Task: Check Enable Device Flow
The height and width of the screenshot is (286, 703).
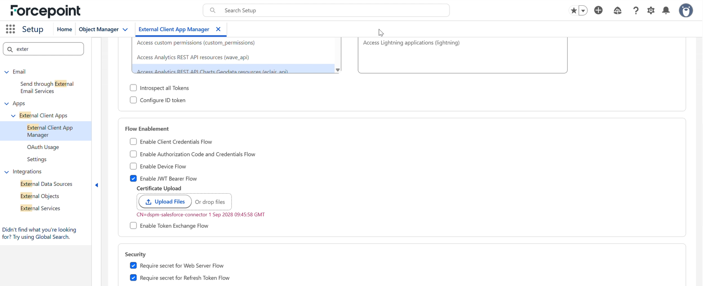Action: point(133,166)
